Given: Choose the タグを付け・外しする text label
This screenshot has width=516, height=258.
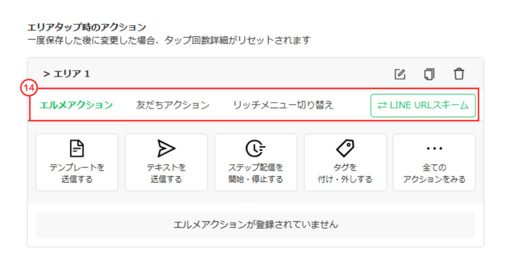Looking at the screenshot, I should click(345, 173).
